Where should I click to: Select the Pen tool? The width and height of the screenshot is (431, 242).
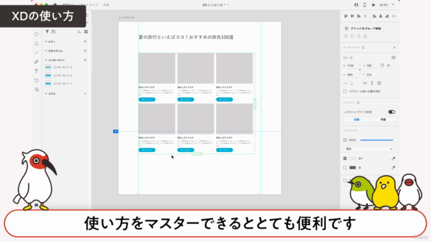[36, 62]
